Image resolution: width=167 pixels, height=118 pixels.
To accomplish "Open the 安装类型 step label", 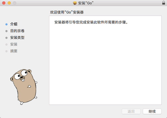I will (x=17, y=38).
